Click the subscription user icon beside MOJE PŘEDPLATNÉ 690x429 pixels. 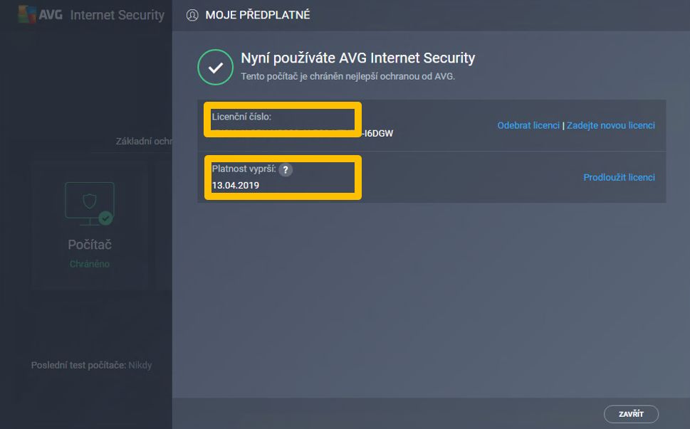tap(192, 15)
